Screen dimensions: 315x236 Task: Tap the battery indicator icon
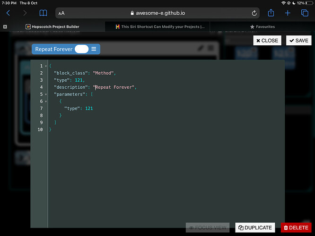pyautogui.click(x=309, y=3)
